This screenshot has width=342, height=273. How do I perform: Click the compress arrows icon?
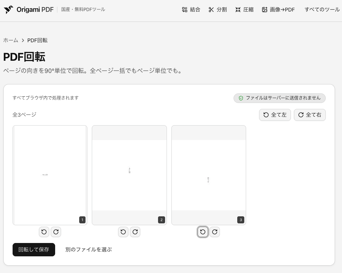point(238,10)
